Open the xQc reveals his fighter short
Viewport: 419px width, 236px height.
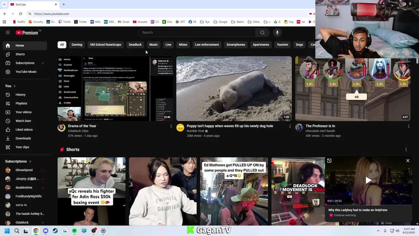tap(91, 191)
